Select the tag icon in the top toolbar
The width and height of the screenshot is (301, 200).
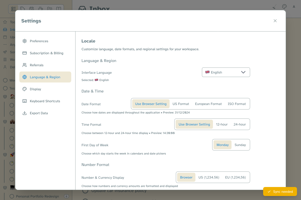point(22,9)
